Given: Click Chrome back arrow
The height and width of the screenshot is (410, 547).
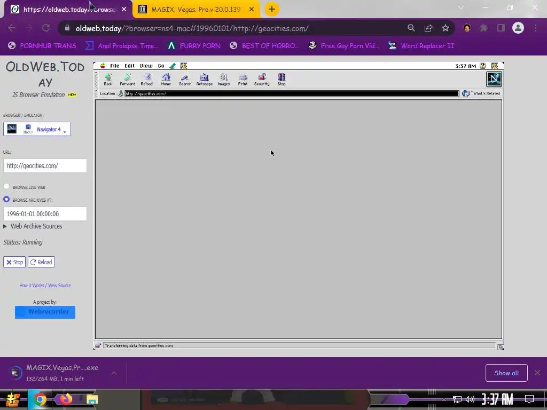Looking at the screenshot, I should click(x=12, y=28).
